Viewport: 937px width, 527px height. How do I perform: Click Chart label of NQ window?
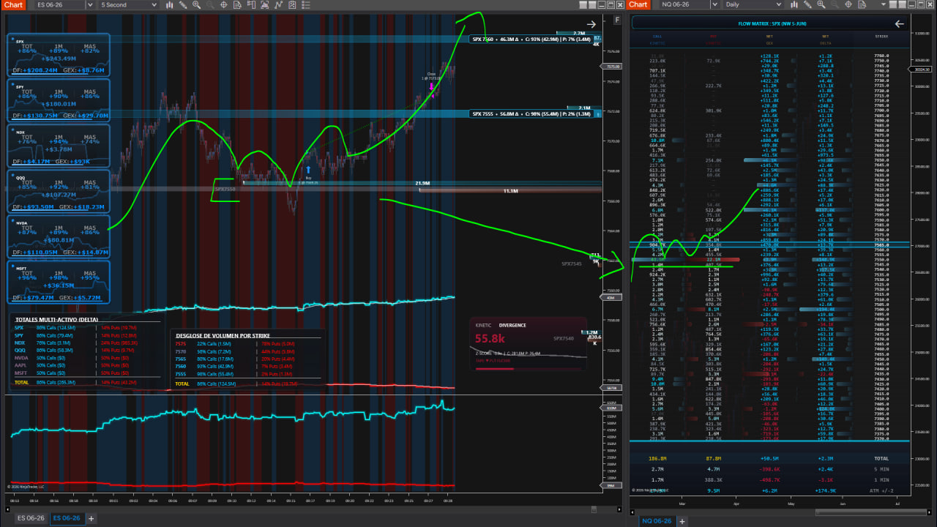point(638,5)
